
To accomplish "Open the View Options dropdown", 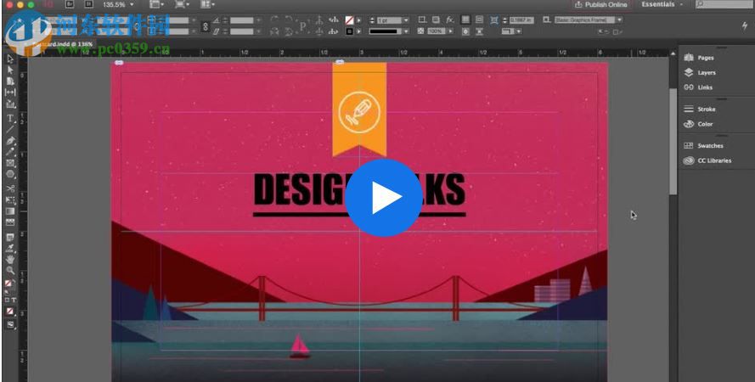I will (156, 4).
